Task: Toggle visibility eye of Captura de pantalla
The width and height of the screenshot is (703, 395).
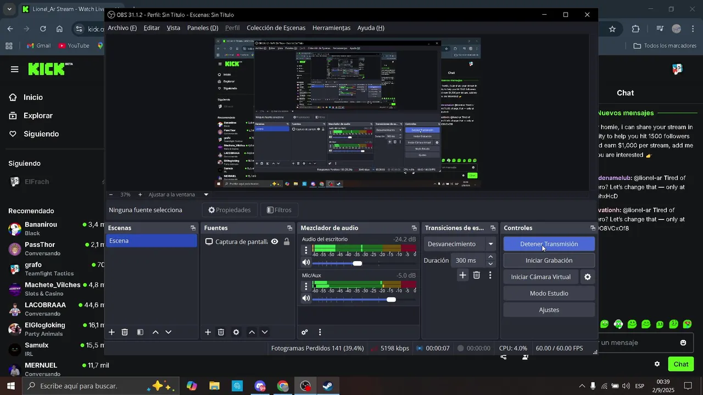Action: (x=275, y=241)
